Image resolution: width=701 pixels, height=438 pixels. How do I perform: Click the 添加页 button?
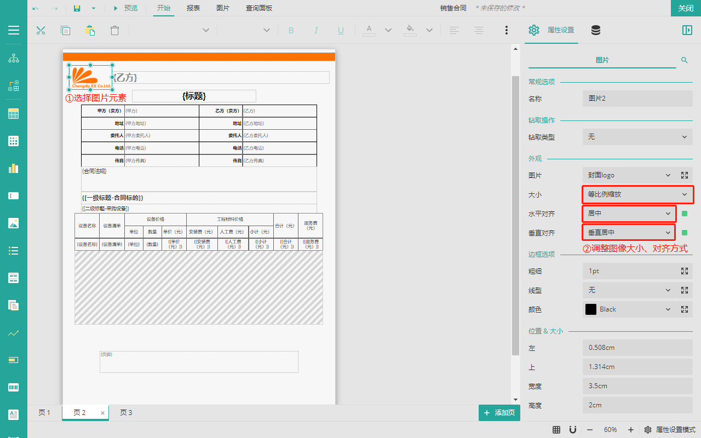(499, 413)
